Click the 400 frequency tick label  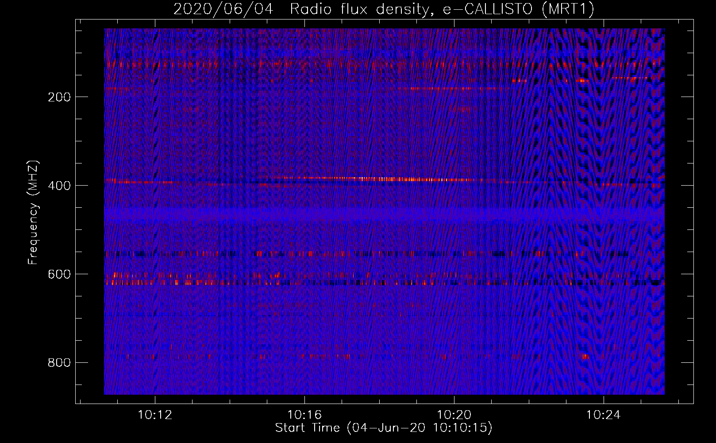point(59,186)
